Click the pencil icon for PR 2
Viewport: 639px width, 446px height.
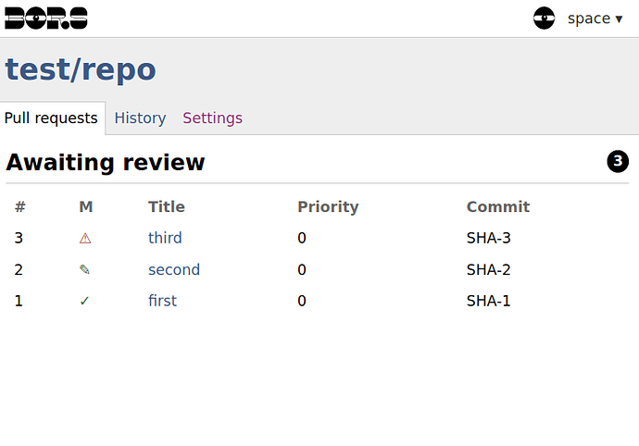(85, 269)
